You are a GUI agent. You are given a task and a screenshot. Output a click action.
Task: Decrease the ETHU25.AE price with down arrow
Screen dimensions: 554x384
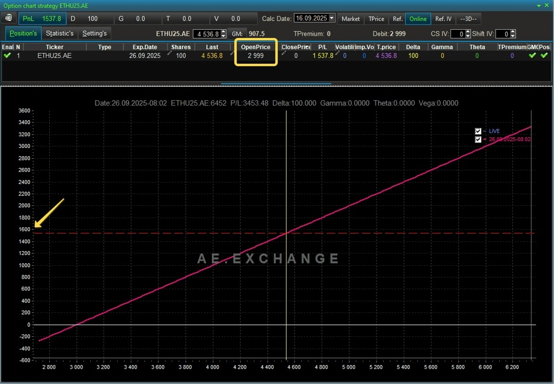pyautogui.click(x=223, y=36)
